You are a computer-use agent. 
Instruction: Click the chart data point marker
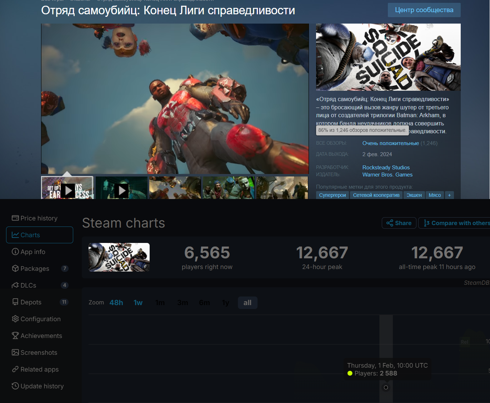(386, 387)
